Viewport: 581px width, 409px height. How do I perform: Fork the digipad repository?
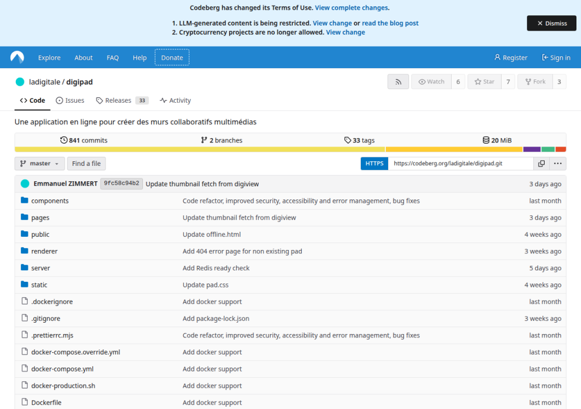click(536, 82)
